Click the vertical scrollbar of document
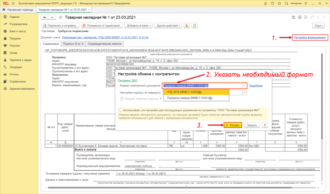Screen dimensions: 330x194 (x=322, y=96)
